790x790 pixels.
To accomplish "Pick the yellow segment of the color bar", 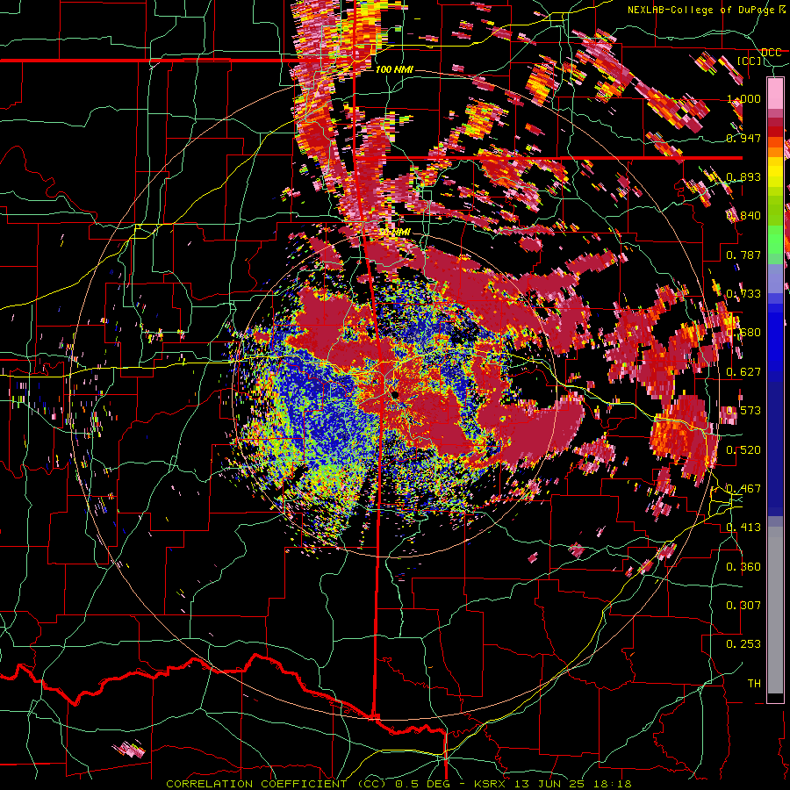I will tap(775, 174).
